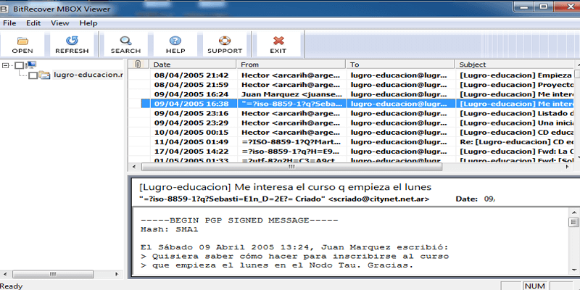This screenshot has width=580, height=290.
Task: Quit using the red EXIT icon
Action: pyautogui.click(x=278, y=44)
